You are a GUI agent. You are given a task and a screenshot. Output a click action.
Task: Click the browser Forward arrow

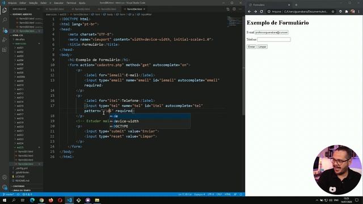tap(255, 11)
